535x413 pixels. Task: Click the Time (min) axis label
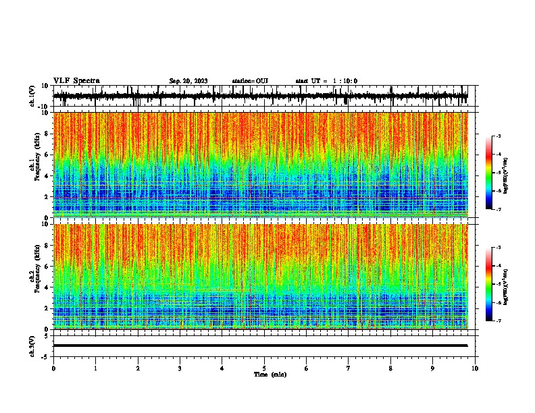[x=270, y=375]
